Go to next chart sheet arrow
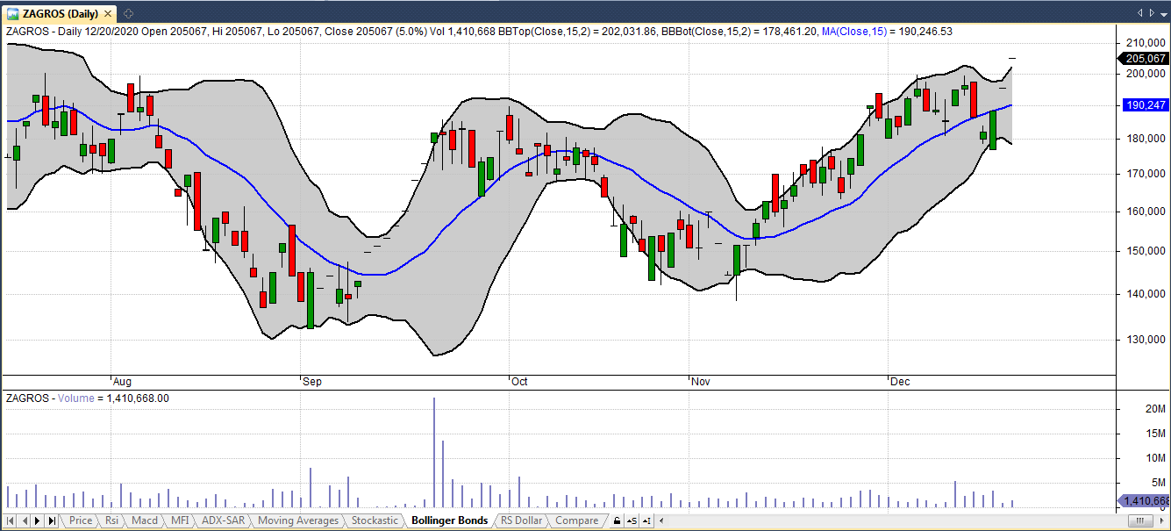 [x=37, y=521]
